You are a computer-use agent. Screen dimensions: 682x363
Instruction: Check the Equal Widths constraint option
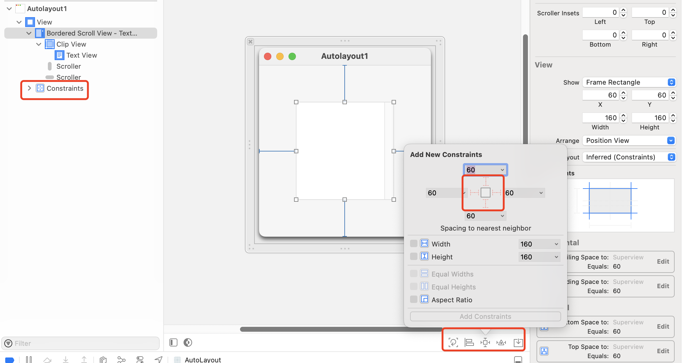coord(413,273)
